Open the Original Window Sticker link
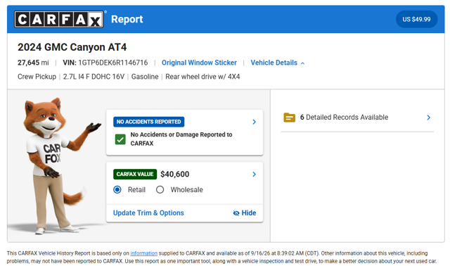 [199, 63]
